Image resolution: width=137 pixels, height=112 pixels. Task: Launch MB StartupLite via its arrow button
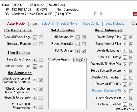pyautogui.click(x=78, y=37)
